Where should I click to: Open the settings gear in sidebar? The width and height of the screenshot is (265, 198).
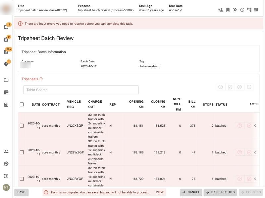tap(6, 164)
